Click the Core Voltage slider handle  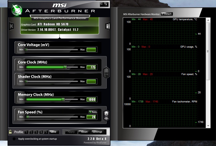tap(26, 49)
